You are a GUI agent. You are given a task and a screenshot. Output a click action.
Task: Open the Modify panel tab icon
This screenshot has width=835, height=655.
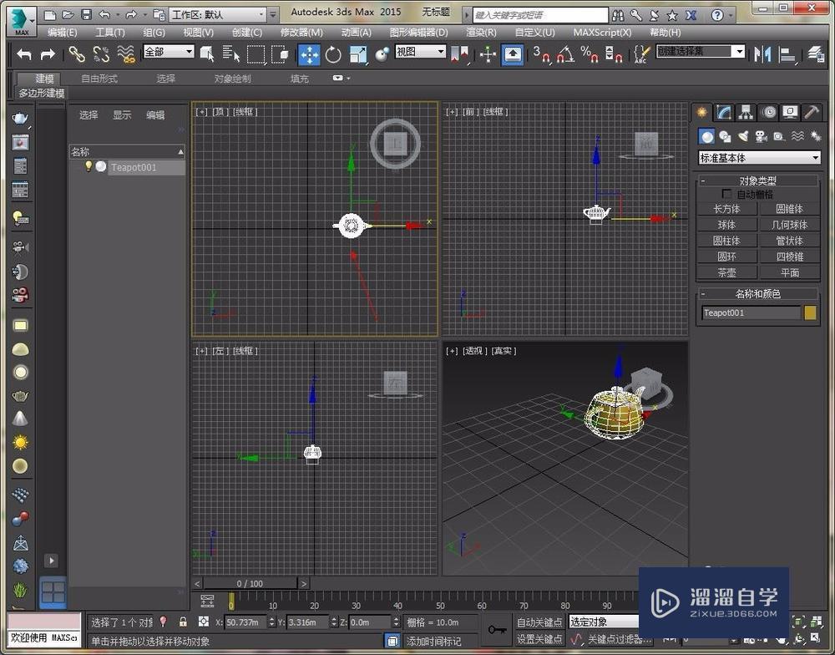[x=724, y=112]
